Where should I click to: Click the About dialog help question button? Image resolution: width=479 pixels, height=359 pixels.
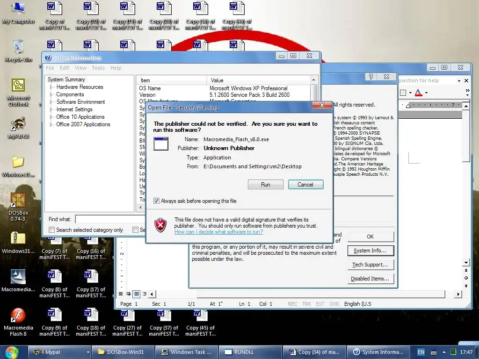click(x=370, y=77)
